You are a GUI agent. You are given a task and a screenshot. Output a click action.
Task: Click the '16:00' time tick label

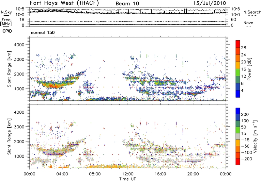click(x=160, y=174)
